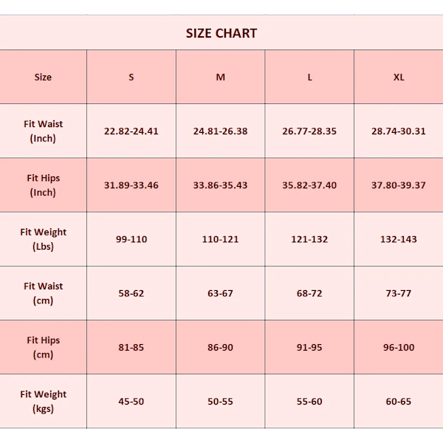Select the 60-65 weight cell
The image size is (443, 443).
399,401
